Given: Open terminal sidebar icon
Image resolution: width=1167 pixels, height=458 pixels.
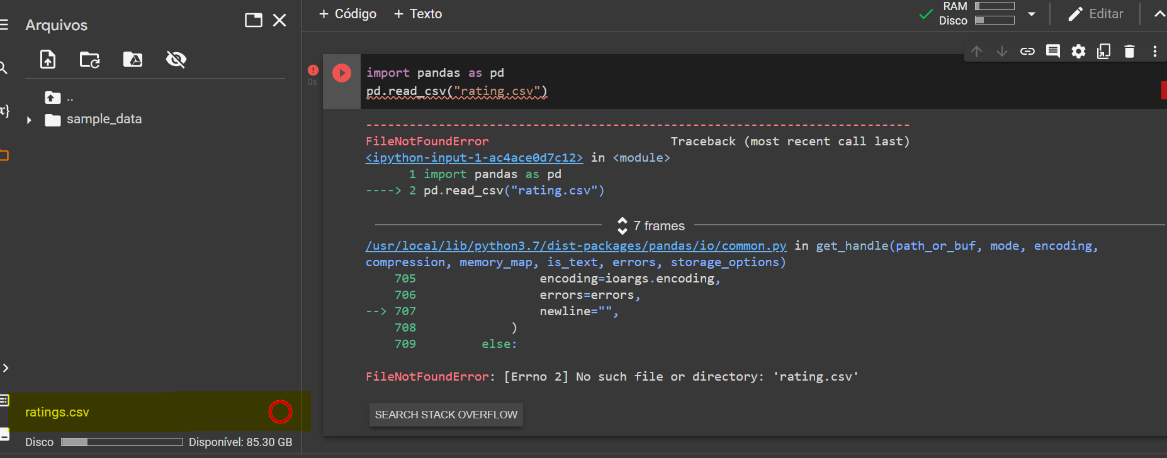Looking at the screenshot, I should (x=4, y=433).
